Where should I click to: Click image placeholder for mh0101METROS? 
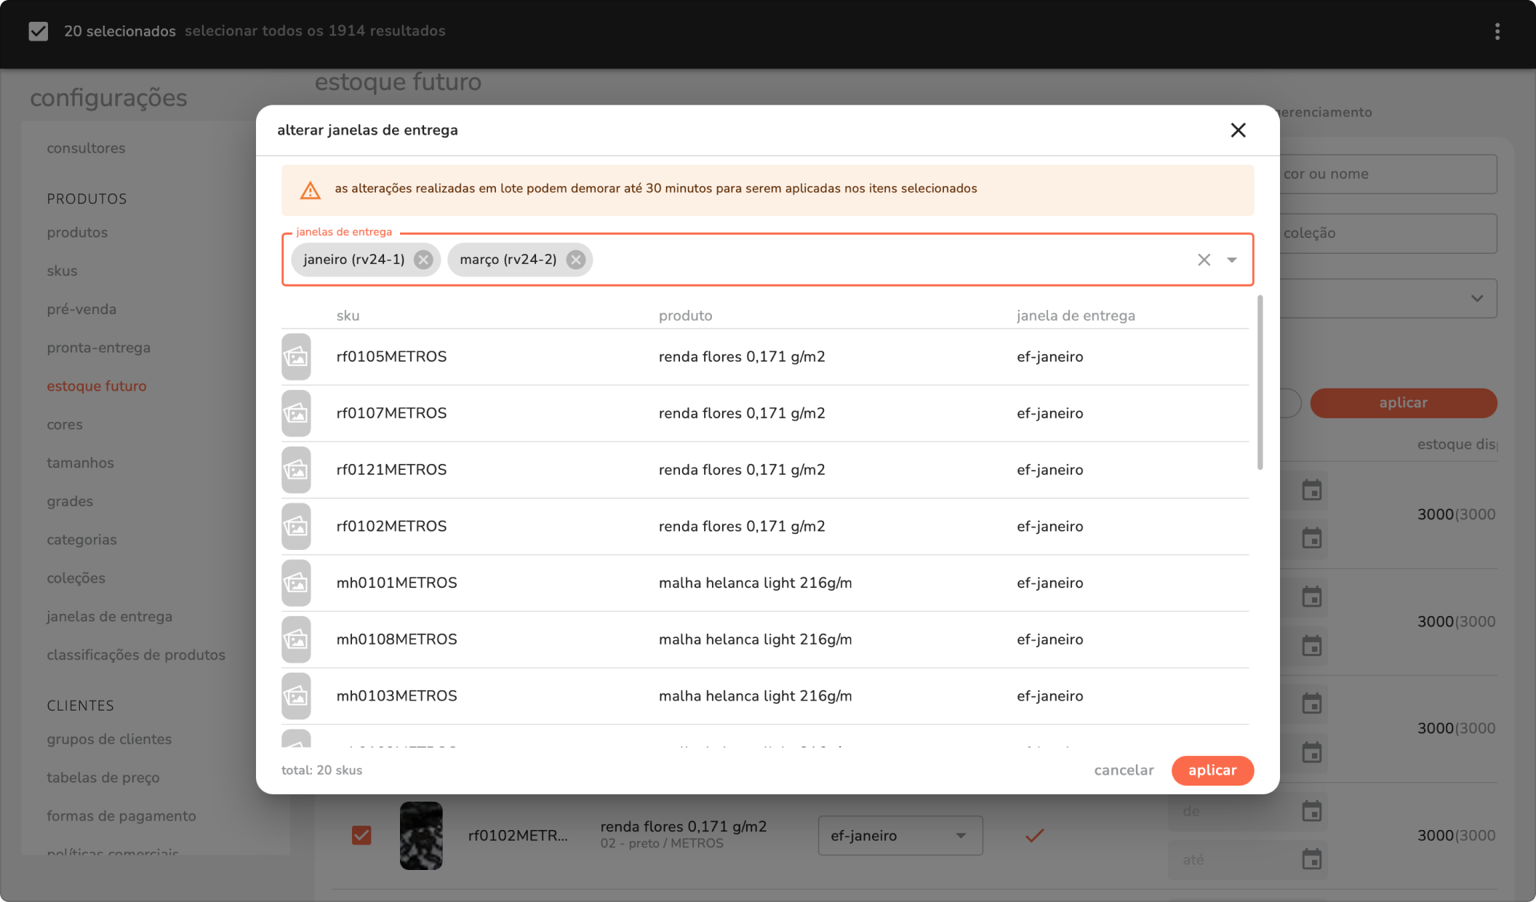[x=296, y=583]
